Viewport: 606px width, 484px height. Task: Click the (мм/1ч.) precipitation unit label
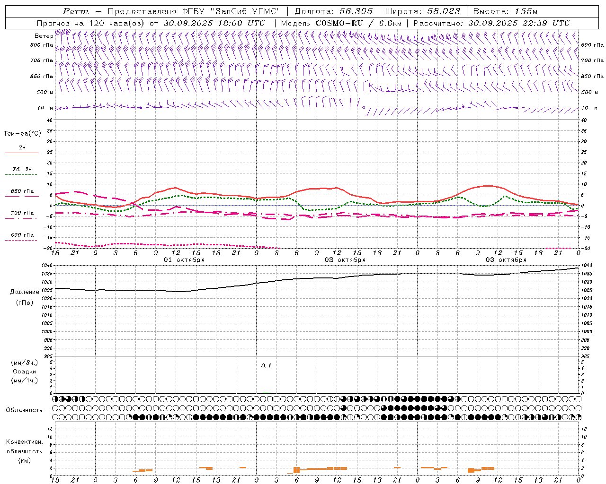tap(25, 380)
